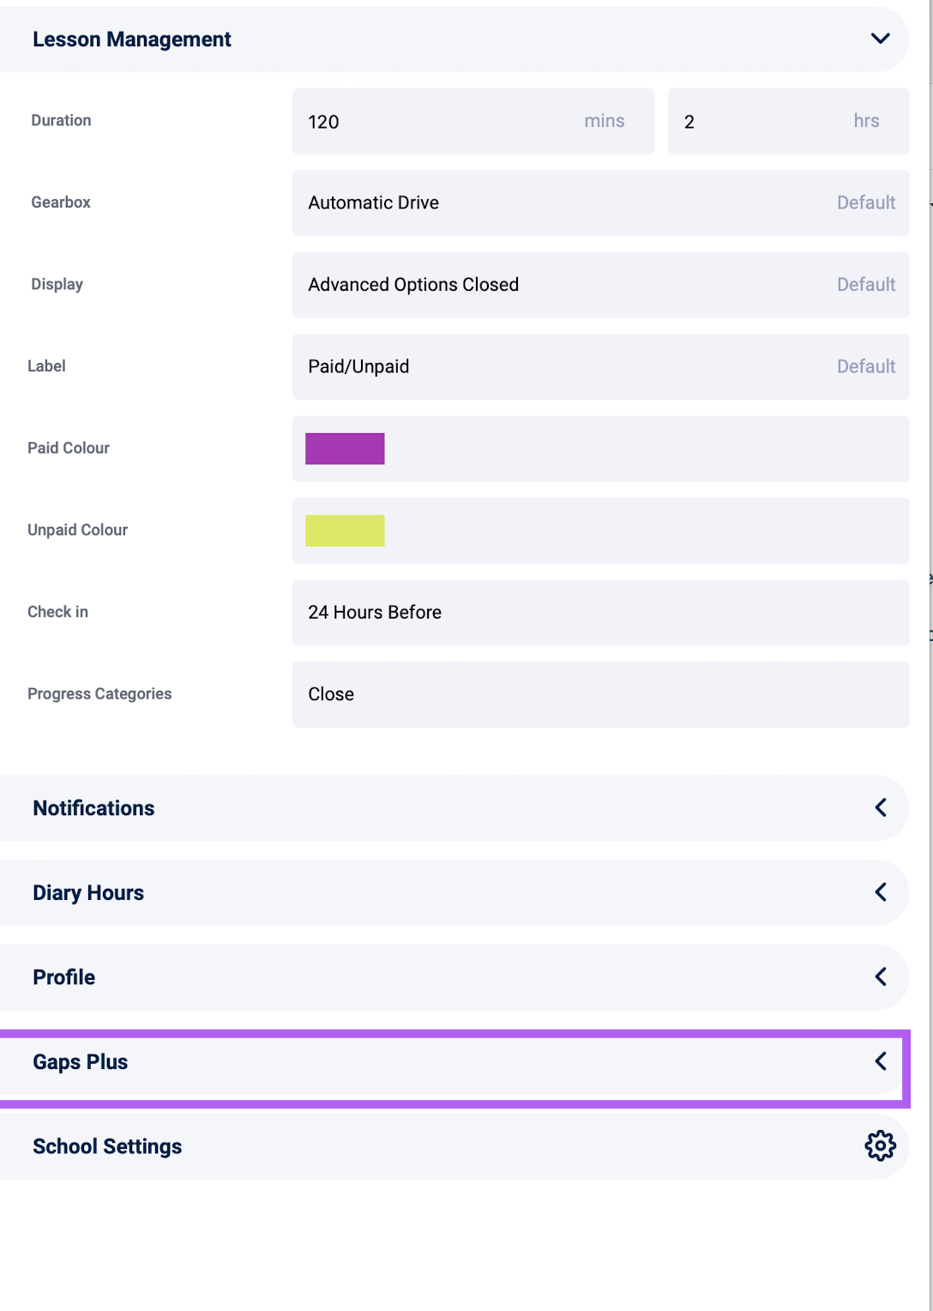Open the Display Advanced Options dropdown
933x1311 pixels.
pos(600,285)
